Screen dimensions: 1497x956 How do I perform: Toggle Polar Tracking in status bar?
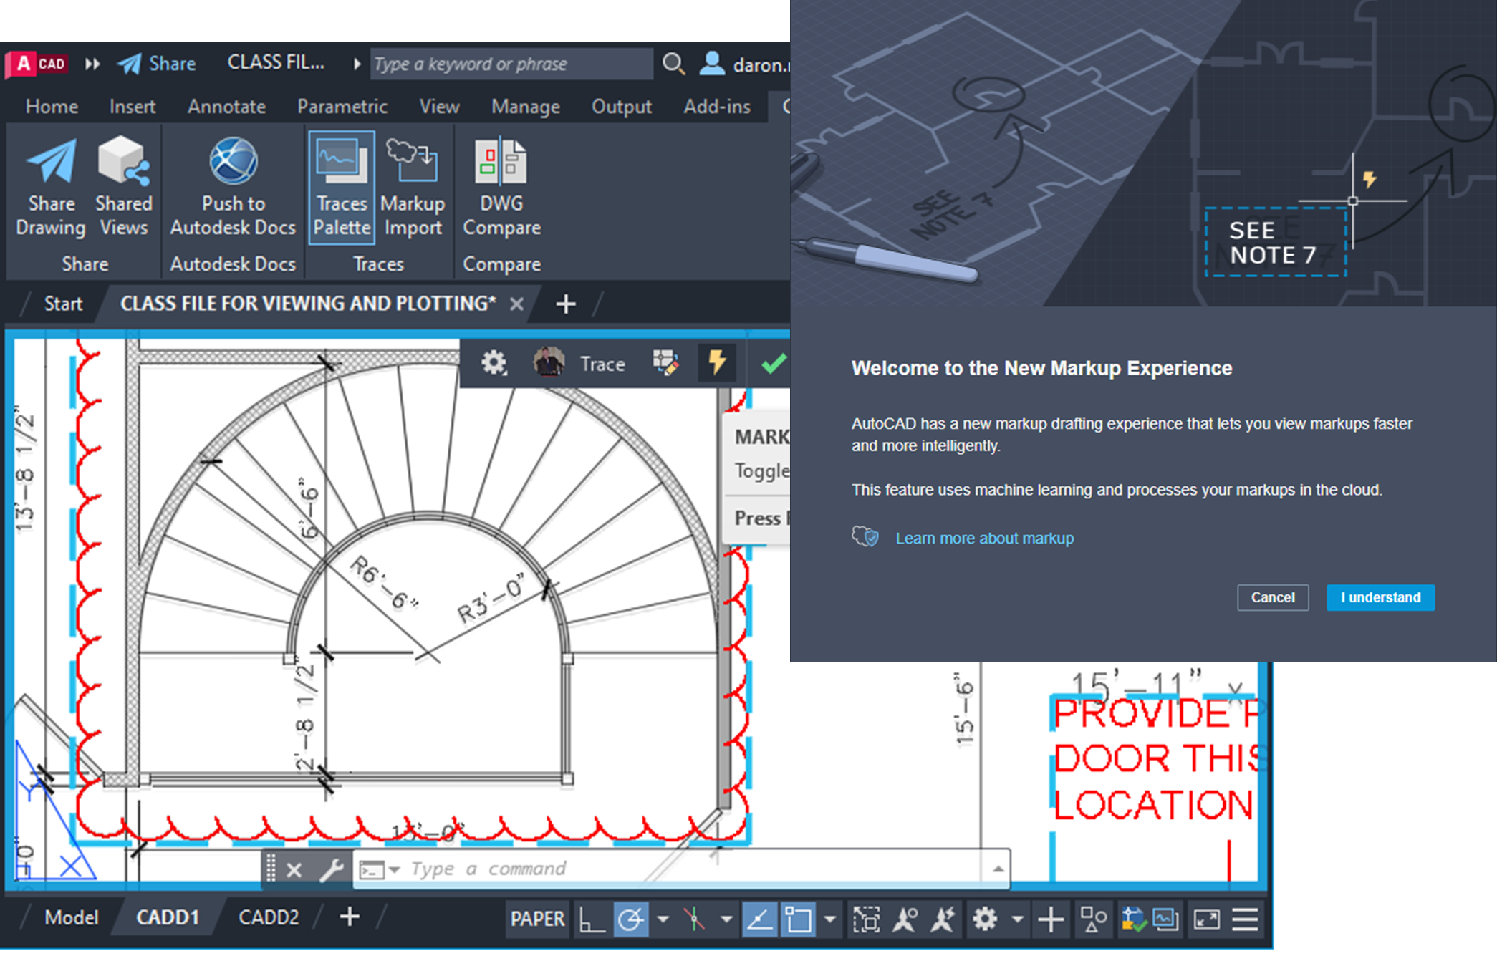(630, 919)
